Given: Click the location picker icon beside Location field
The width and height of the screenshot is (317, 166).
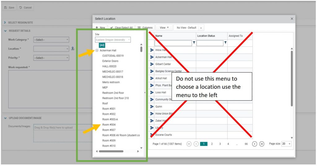Looking at the screenshot, I should point(73,49).
